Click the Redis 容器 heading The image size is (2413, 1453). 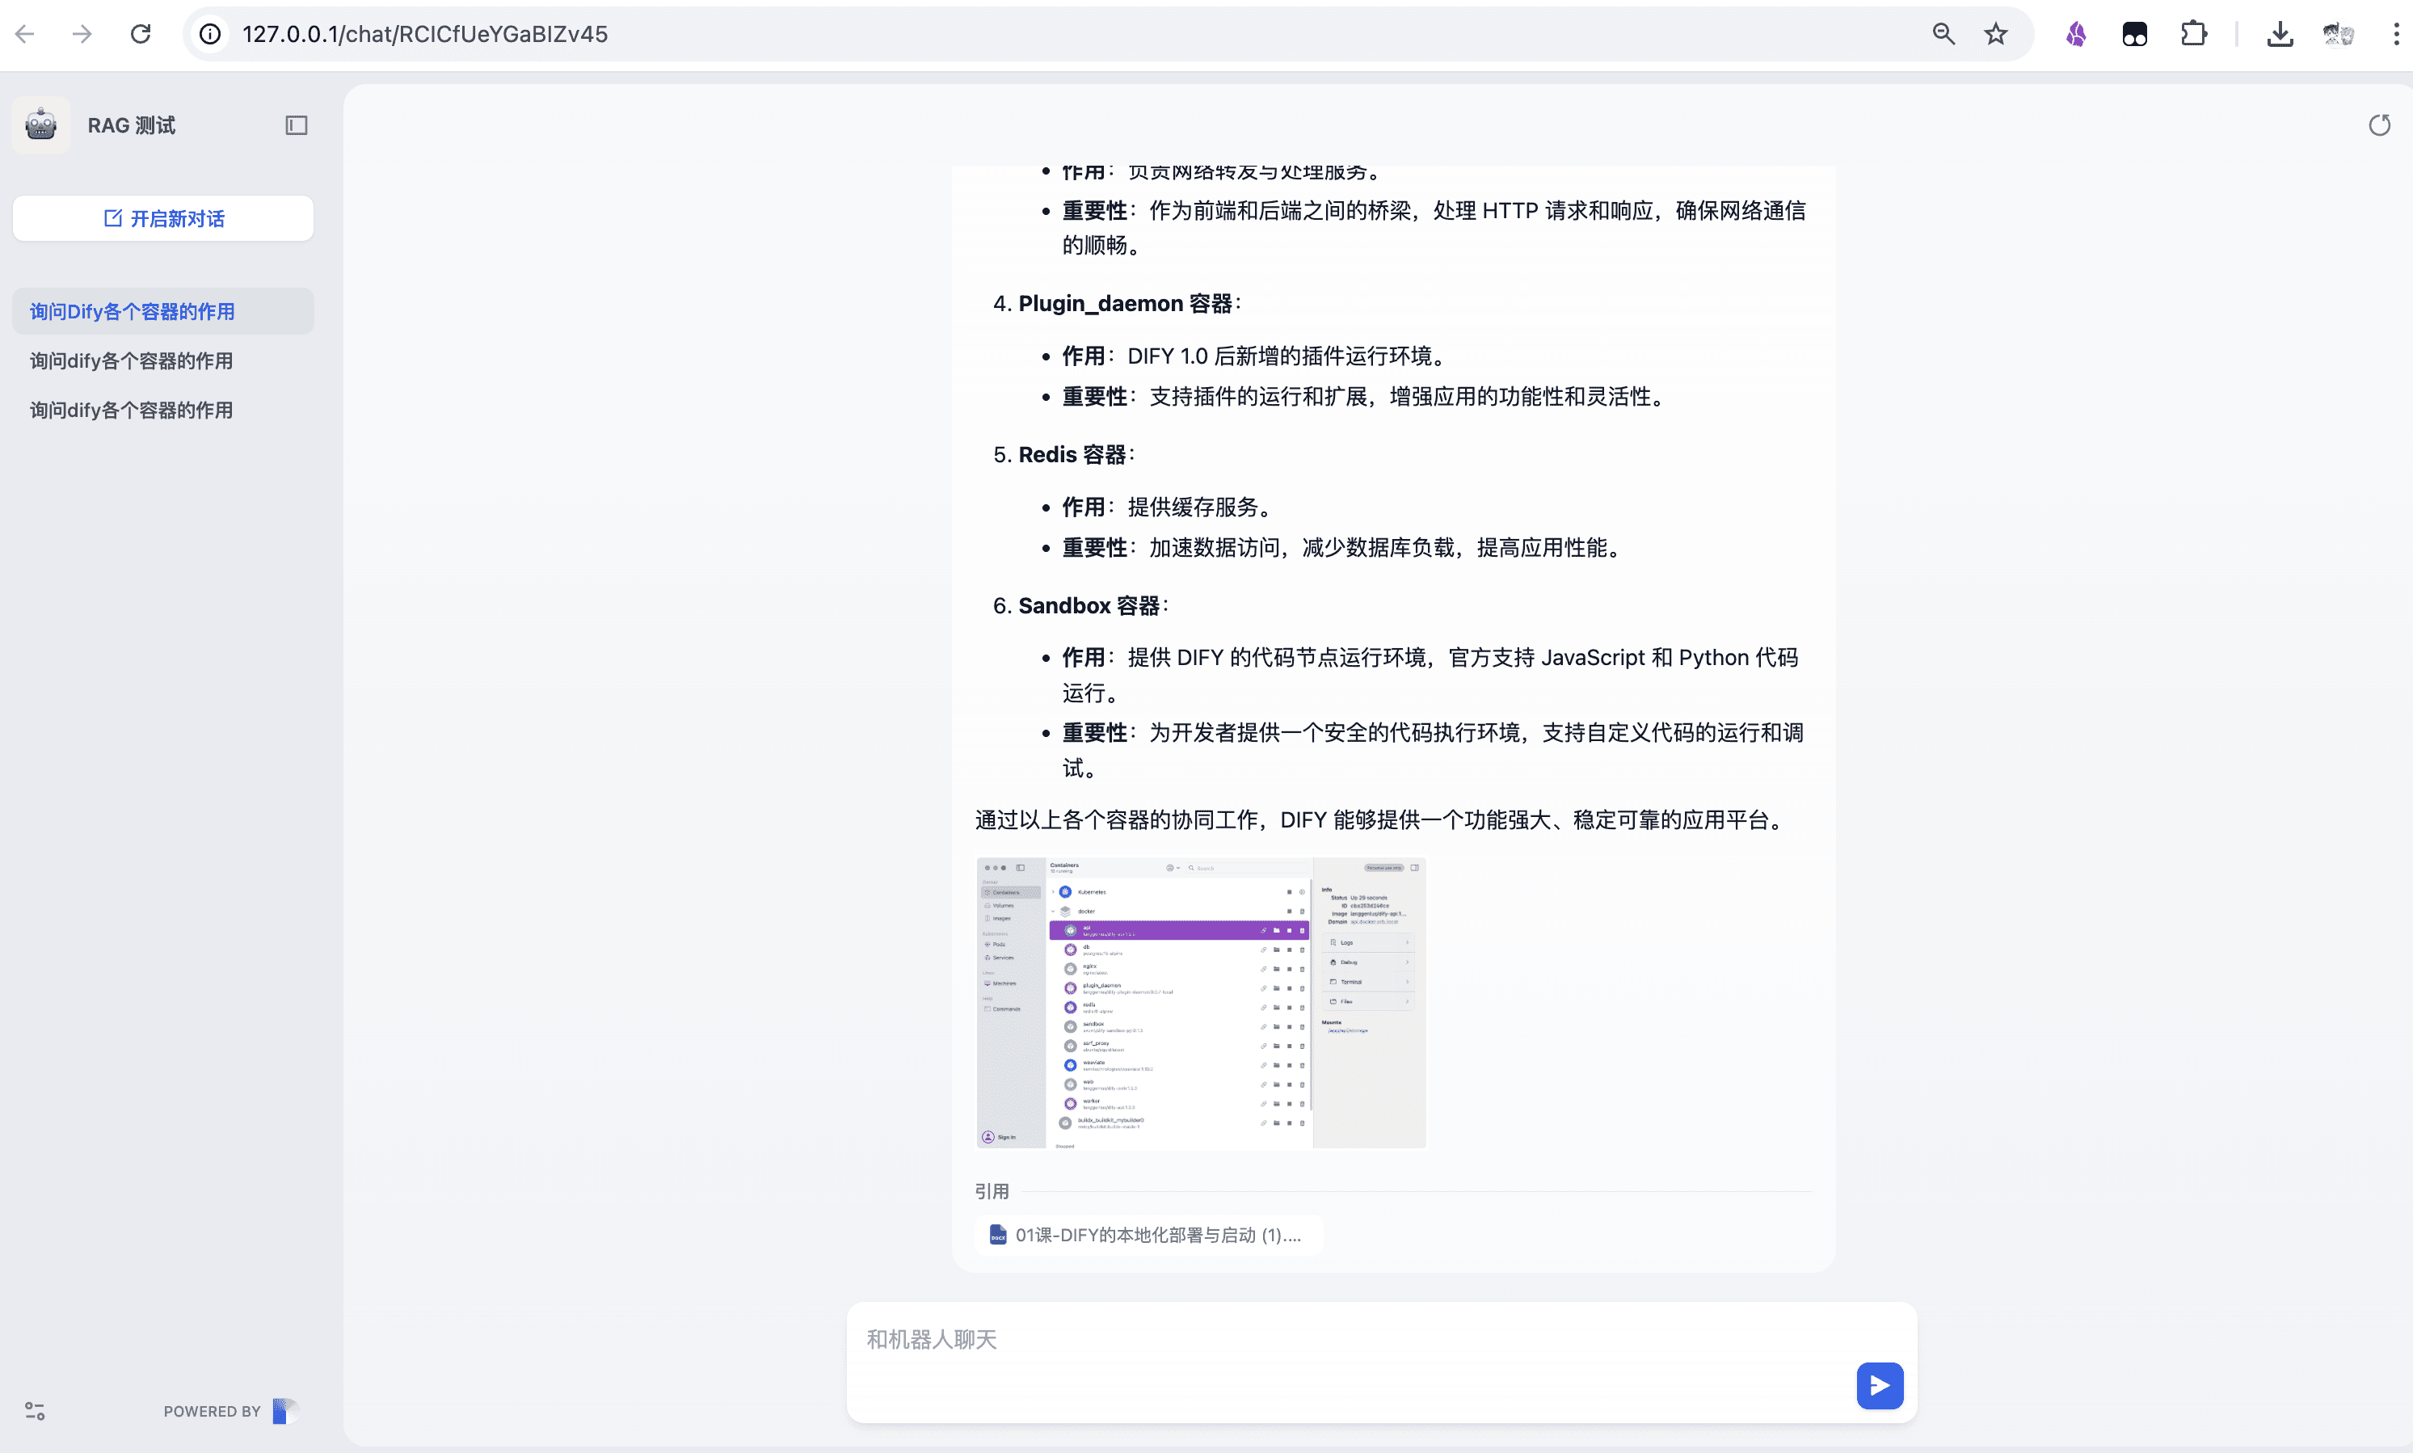[1072, 454]
